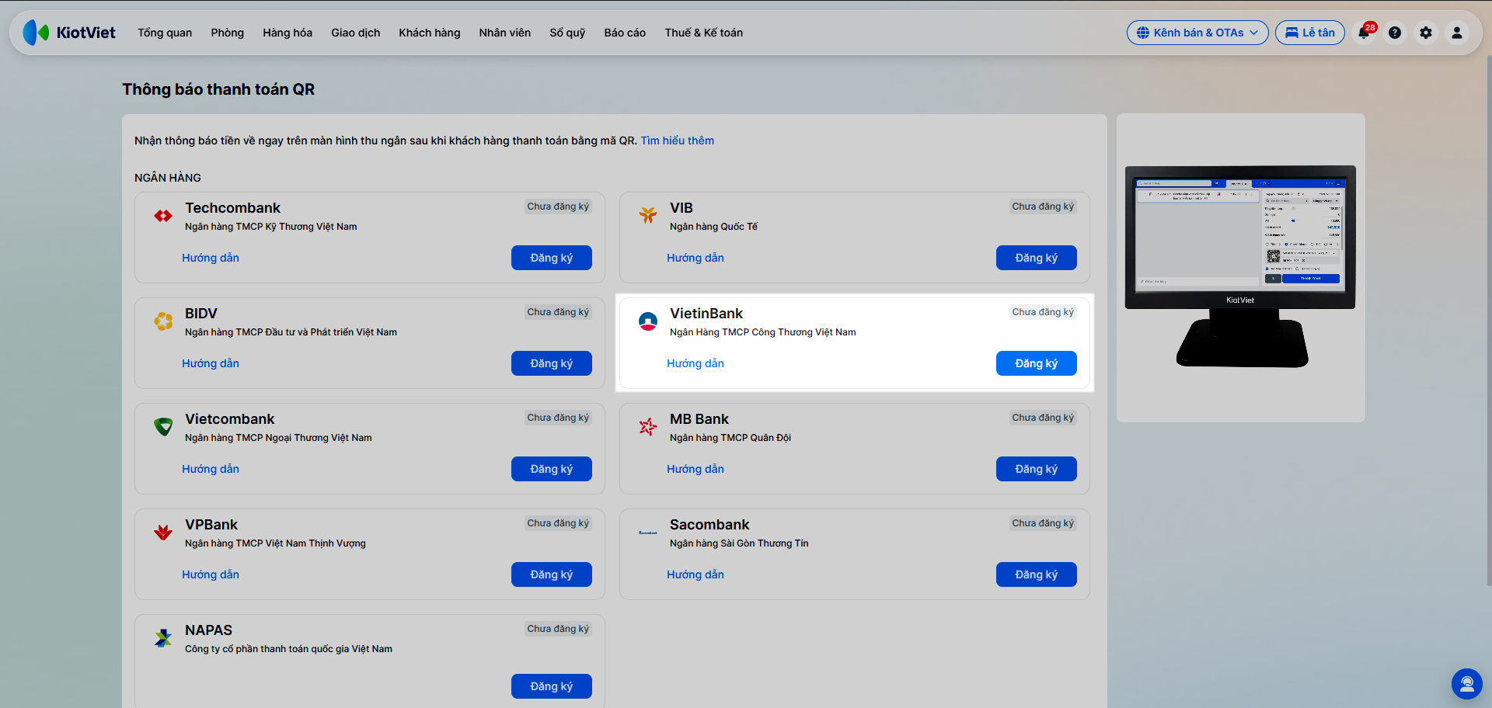Open the Phòng menu
This screenshot has width=1492, height=708.
pos(227,33)
